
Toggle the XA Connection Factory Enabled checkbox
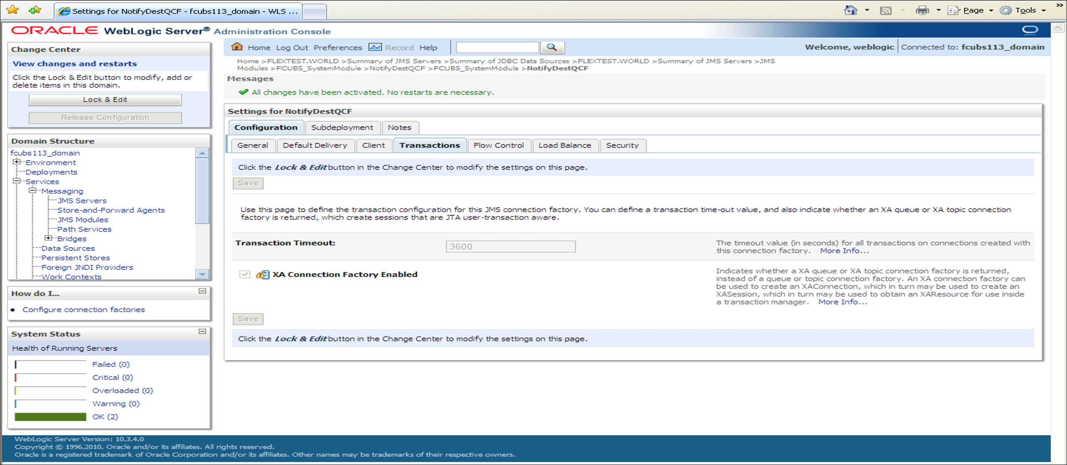point(245,274)
